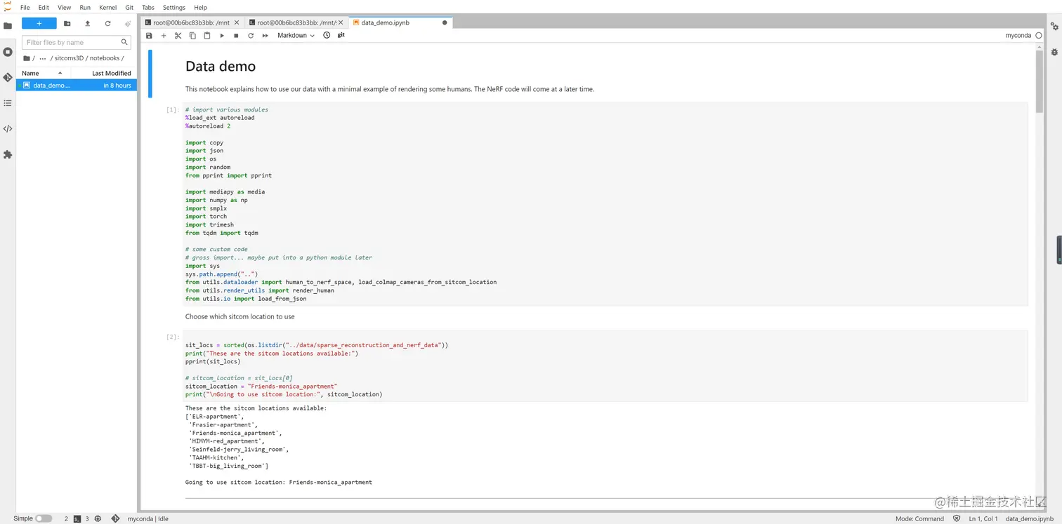1062x524 pixels.
Task: Run the selected cell
Action: (x=222, y=36)
